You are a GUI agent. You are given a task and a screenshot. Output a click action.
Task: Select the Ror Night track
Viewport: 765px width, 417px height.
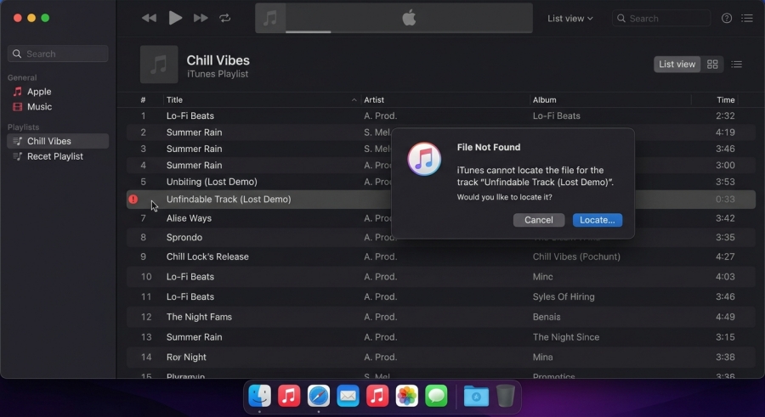tap(440, 357)
